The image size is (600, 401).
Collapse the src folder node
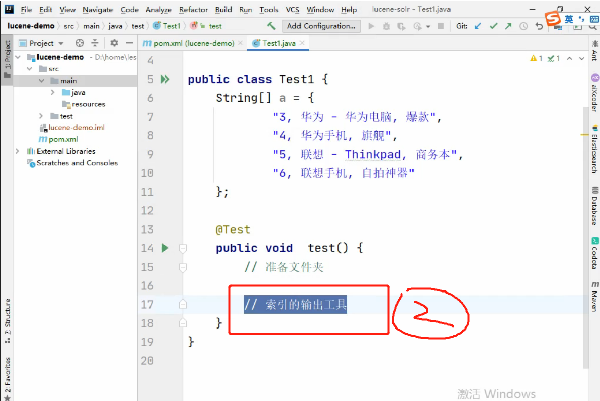[30, 69]
